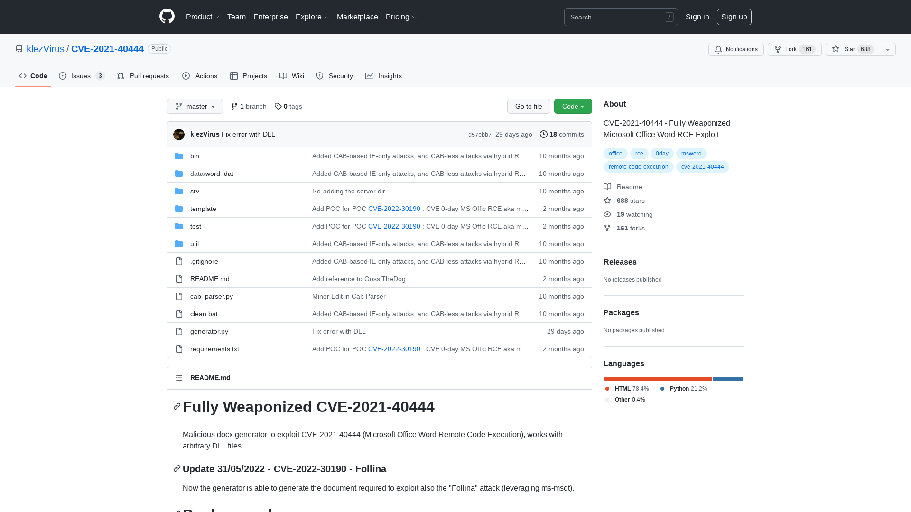Image resolution: width=911 pixels, height=512 pixels.
Task: Open the template folder icon
Action: click(x=179, y=209)
